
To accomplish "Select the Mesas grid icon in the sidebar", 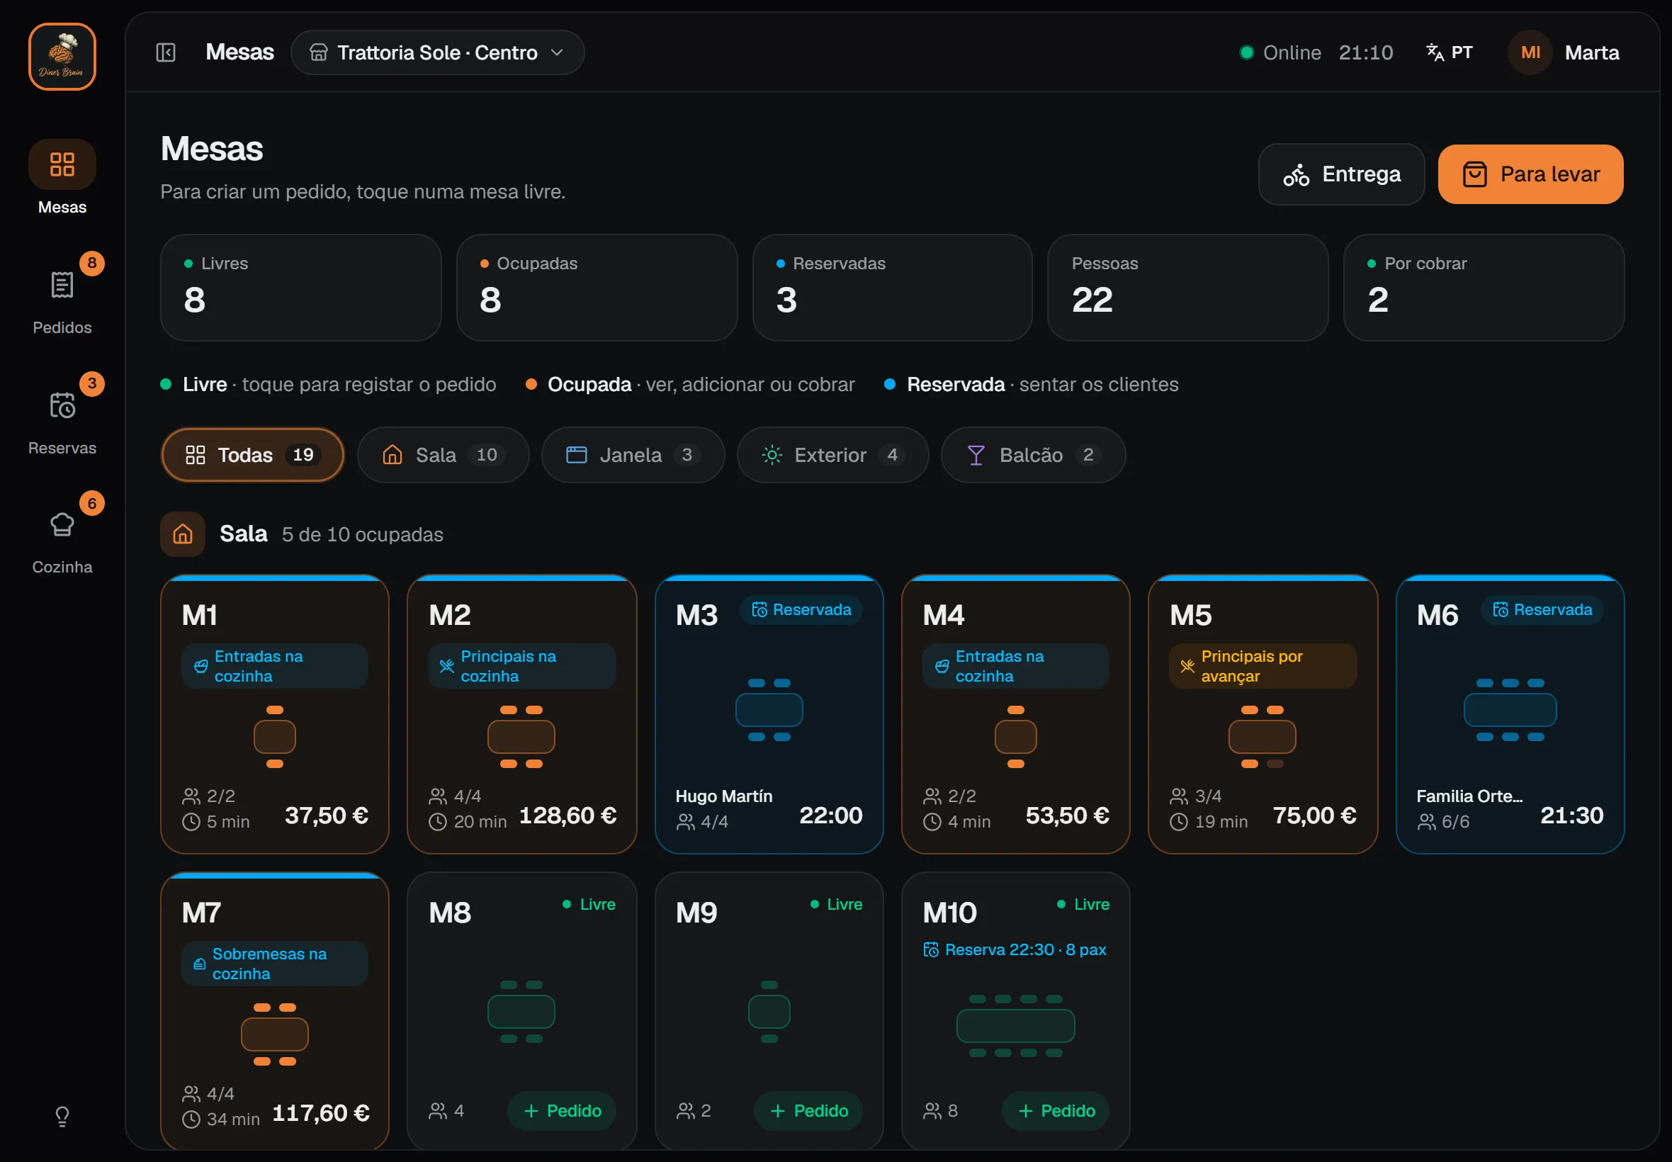I will click(x=62, y=164).
